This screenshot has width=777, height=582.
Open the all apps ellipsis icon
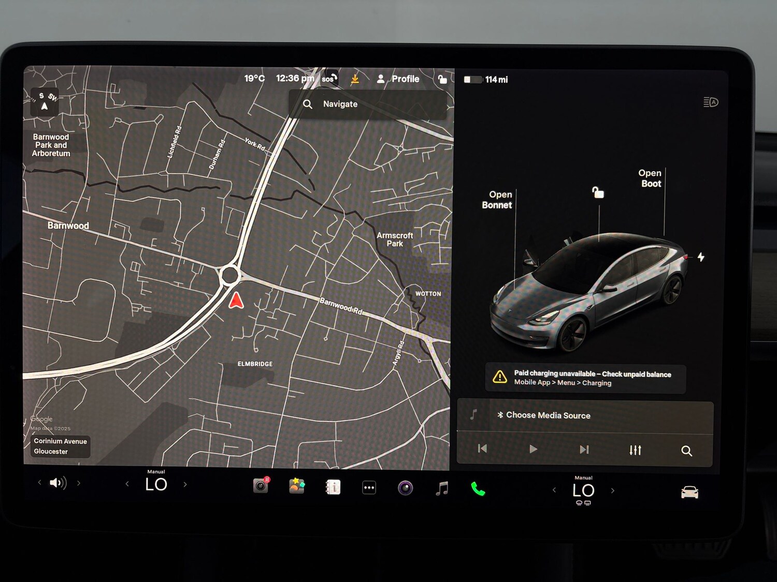coord(369,487)
